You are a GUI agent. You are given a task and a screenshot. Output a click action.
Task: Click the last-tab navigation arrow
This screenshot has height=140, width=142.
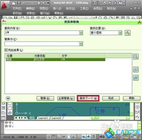(25, 118)
